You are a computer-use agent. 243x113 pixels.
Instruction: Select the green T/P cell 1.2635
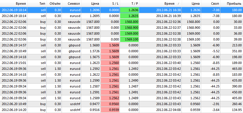pos(129,16)
